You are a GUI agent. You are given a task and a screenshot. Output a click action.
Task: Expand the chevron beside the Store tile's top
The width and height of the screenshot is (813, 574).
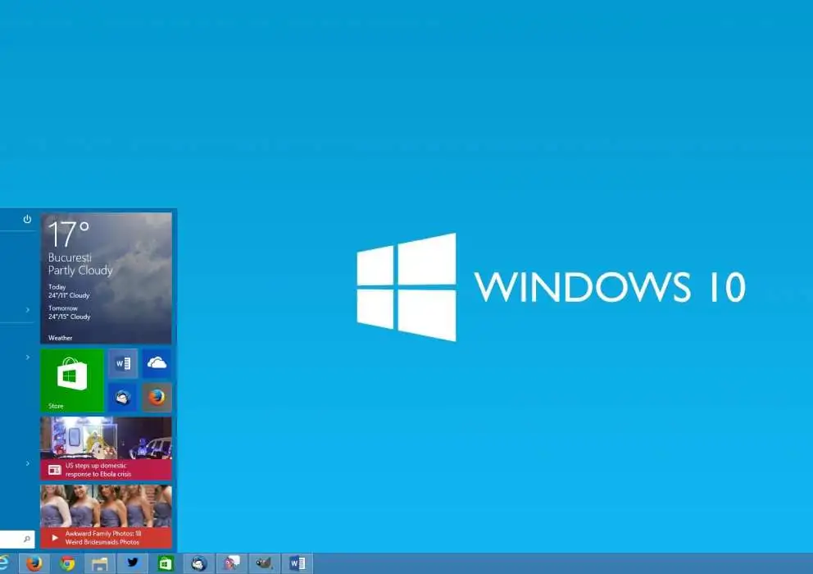(28, 357)
